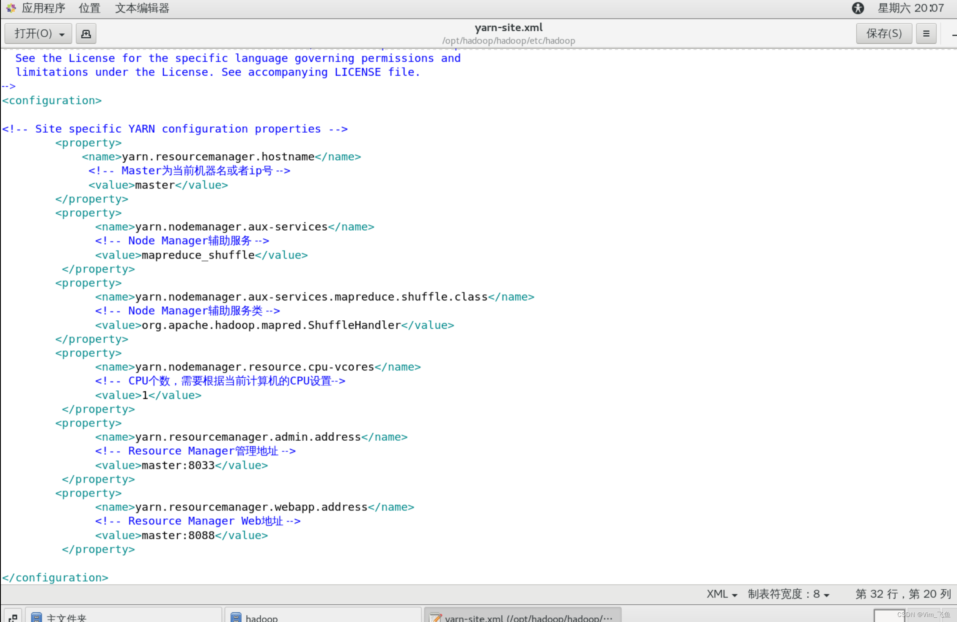
Task: Click the Resource Manager管理地址 comment
Action: 195,451
